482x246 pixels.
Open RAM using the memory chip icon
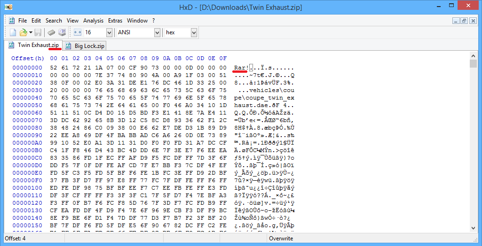pyautogui.click(x=51, y=32)
